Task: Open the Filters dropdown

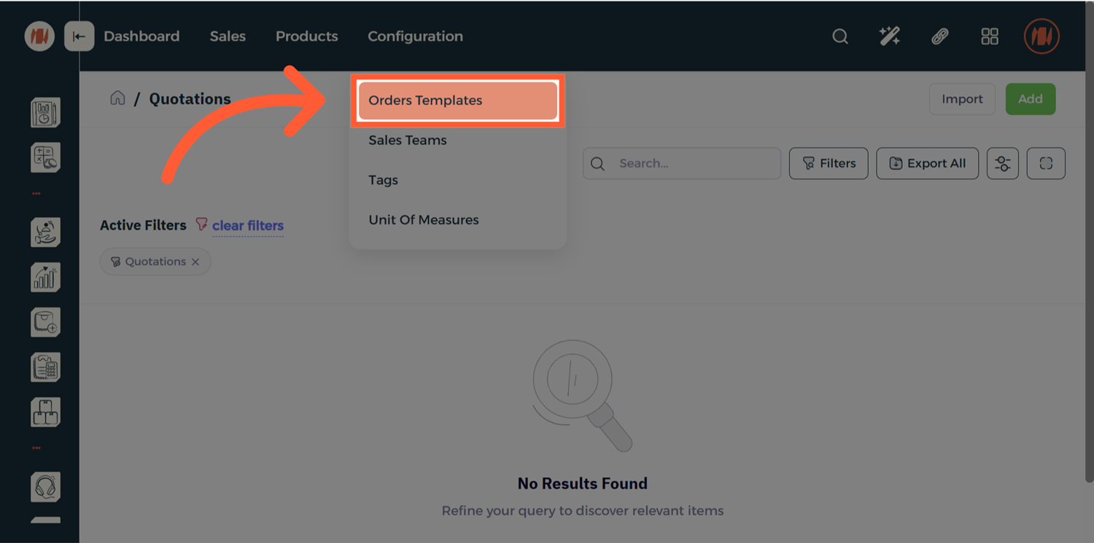Action: click(829, 163)
